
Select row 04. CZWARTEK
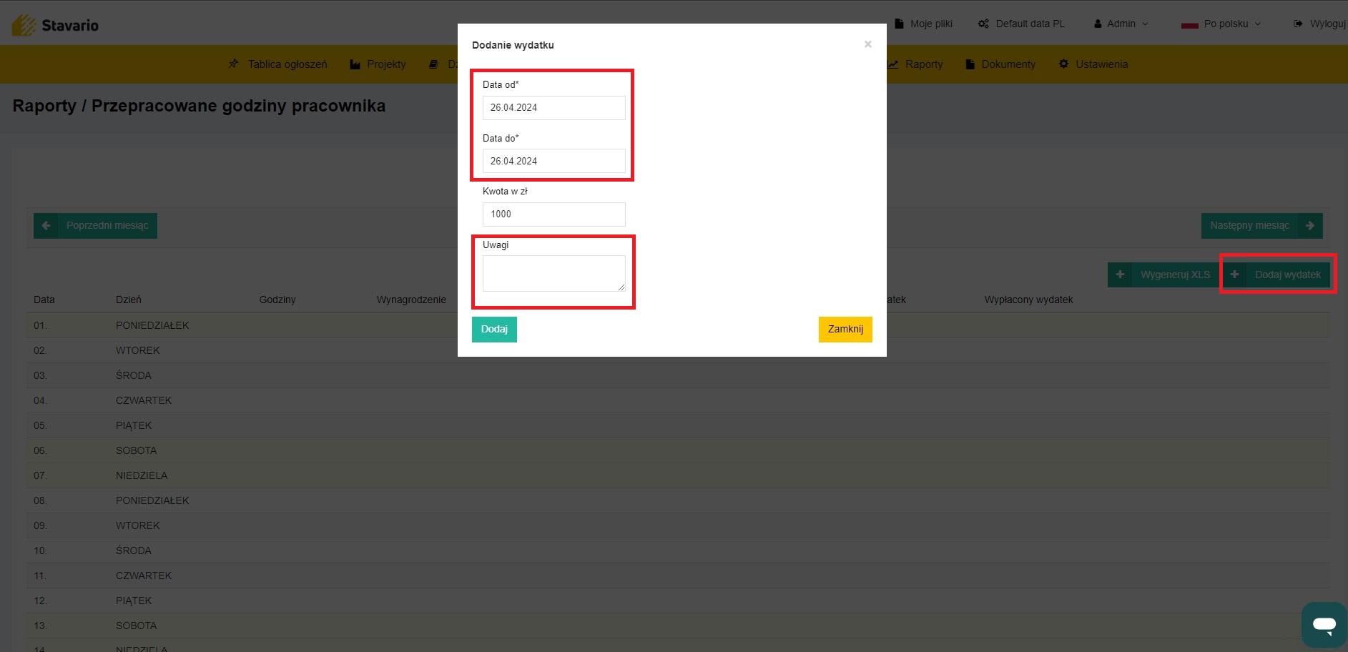point(678,400)
